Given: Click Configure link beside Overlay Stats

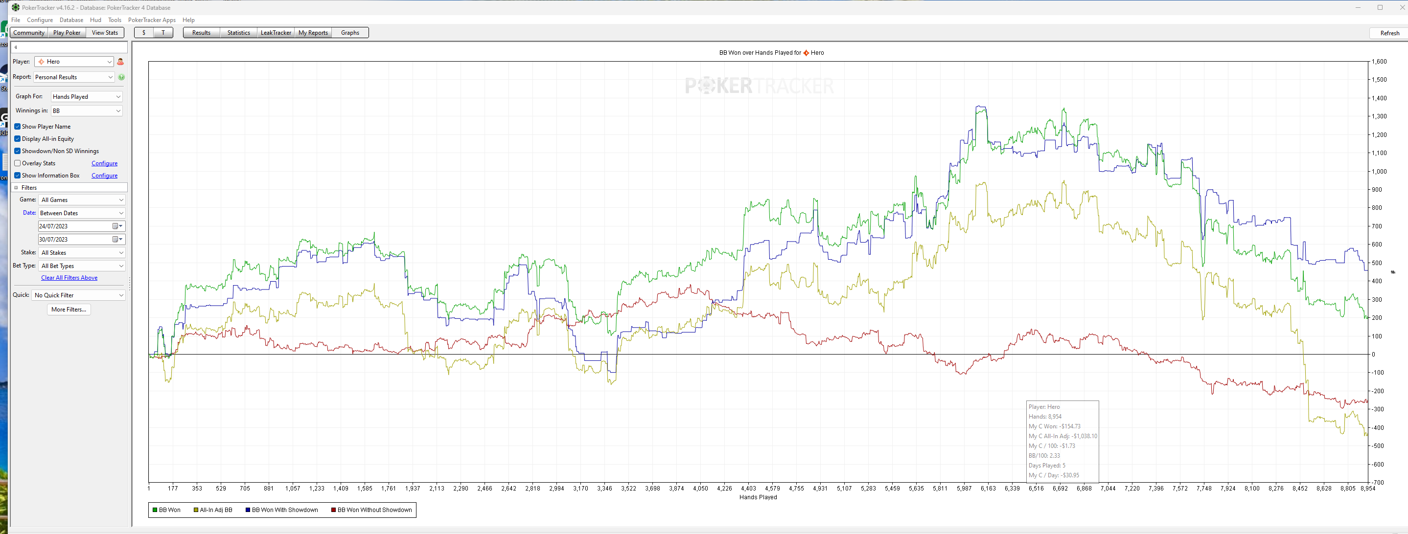Looking at the screenshot, I should tap(104, 163).
